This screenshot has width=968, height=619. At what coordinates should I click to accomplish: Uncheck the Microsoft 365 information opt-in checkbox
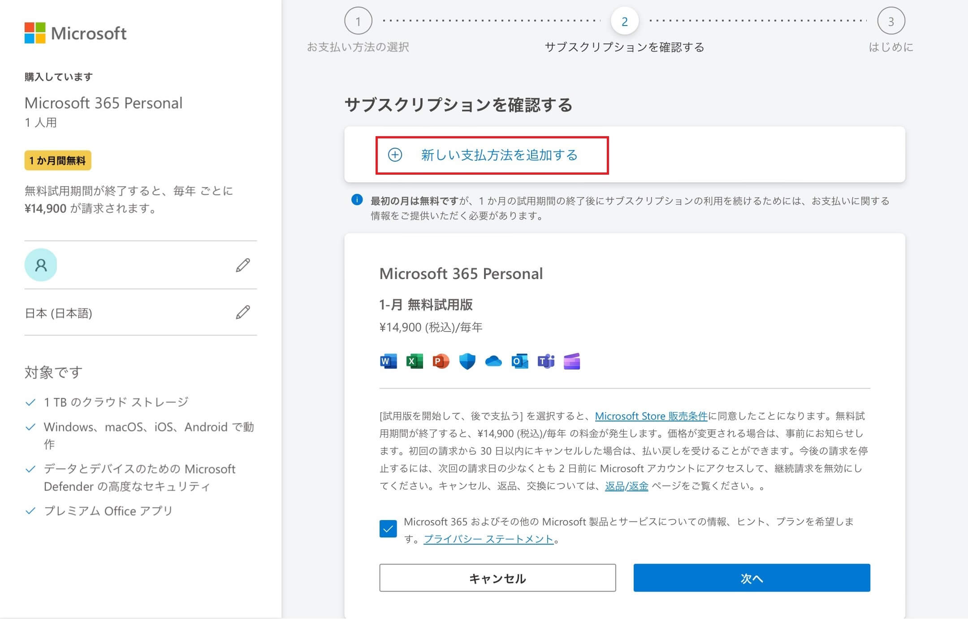point(388,529)
